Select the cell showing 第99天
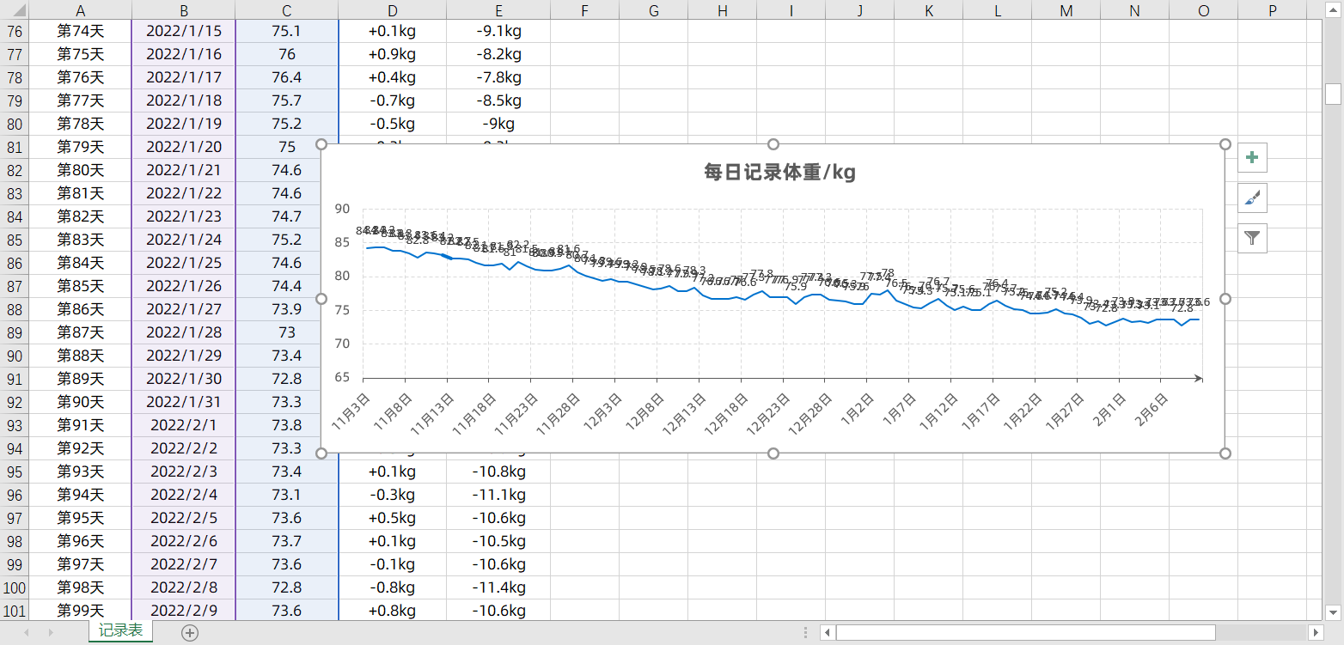The width and height of the screenshot is (1344, 645). pyautogui.click(x=80, y=611)
